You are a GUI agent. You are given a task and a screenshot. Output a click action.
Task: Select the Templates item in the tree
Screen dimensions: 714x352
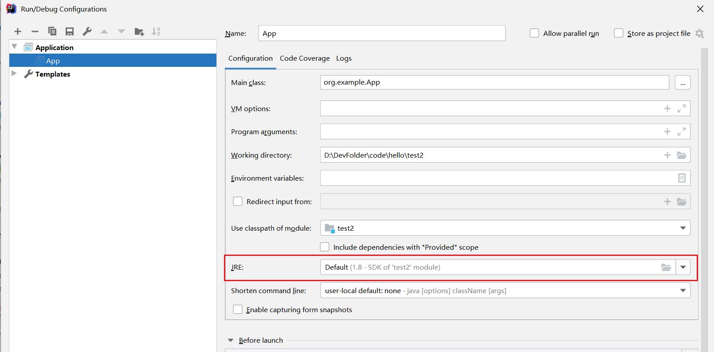53,74
